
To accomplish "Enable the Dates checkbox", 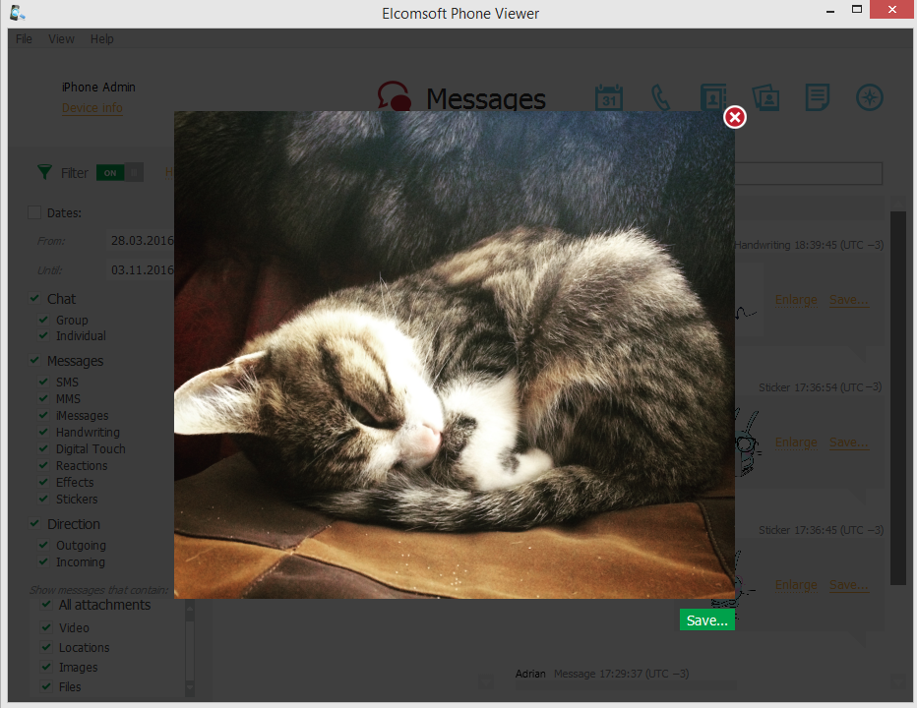I will [34, 212].
